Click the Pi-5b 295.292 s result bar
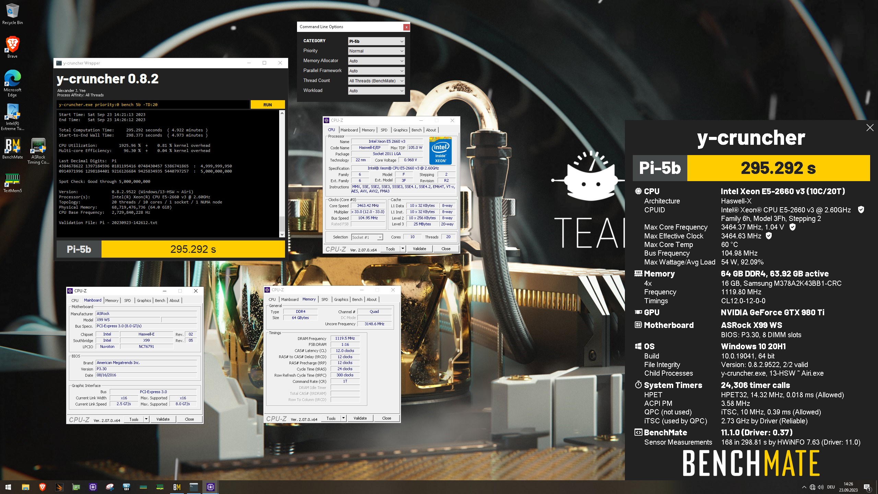The height and width of the screenshot is (494, 878). (x=171, y=249)
